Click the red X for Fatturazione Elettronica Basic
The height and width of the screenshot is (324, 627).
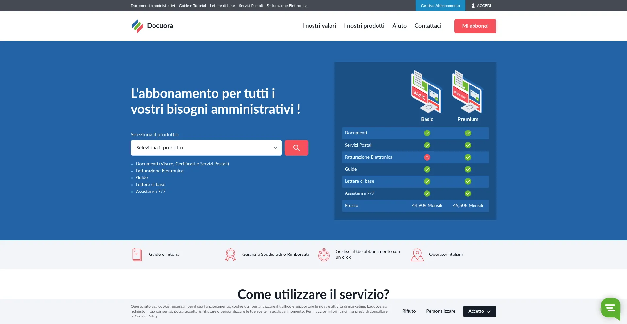tap(427, 157)
